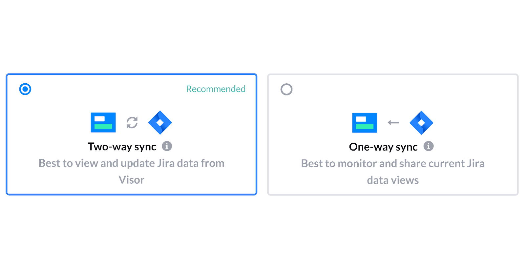
Task: Click the left arrow icon in One-way sync card
Action: click(393, 123)
